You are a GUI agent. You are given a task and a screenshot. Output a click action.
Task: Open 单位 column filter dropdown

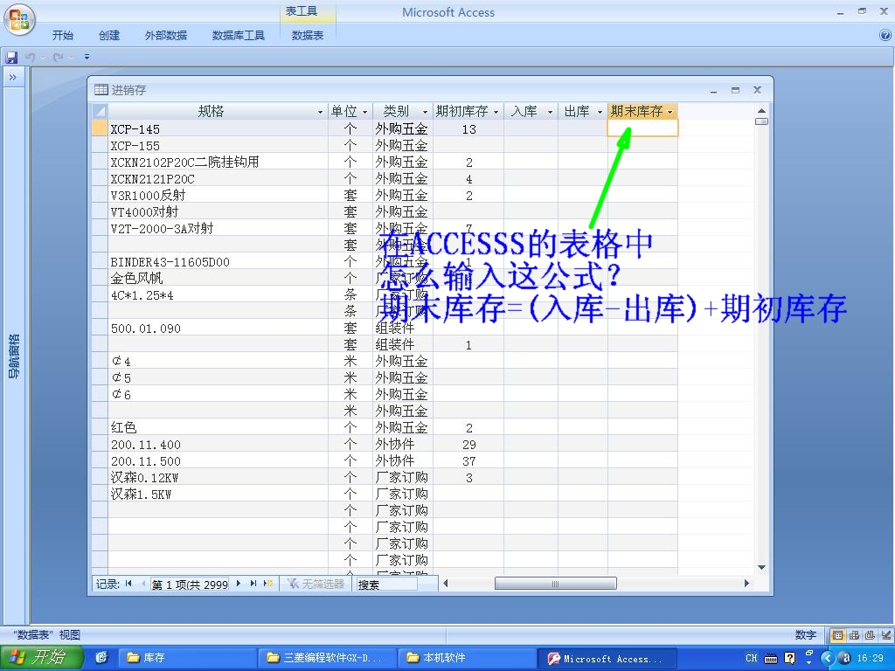point(365,112)
